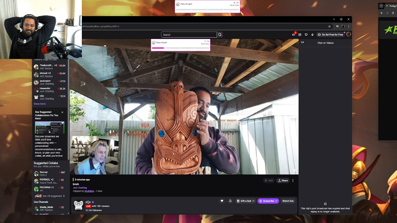Viewport: 397px width, 223px height.
Task: Click the search magnifier button
Action: [220, 35]
